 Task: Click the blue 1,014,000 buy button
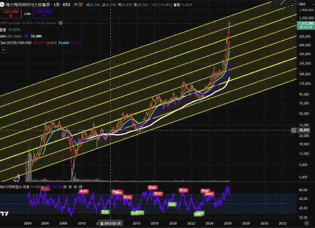pos(44,14)
